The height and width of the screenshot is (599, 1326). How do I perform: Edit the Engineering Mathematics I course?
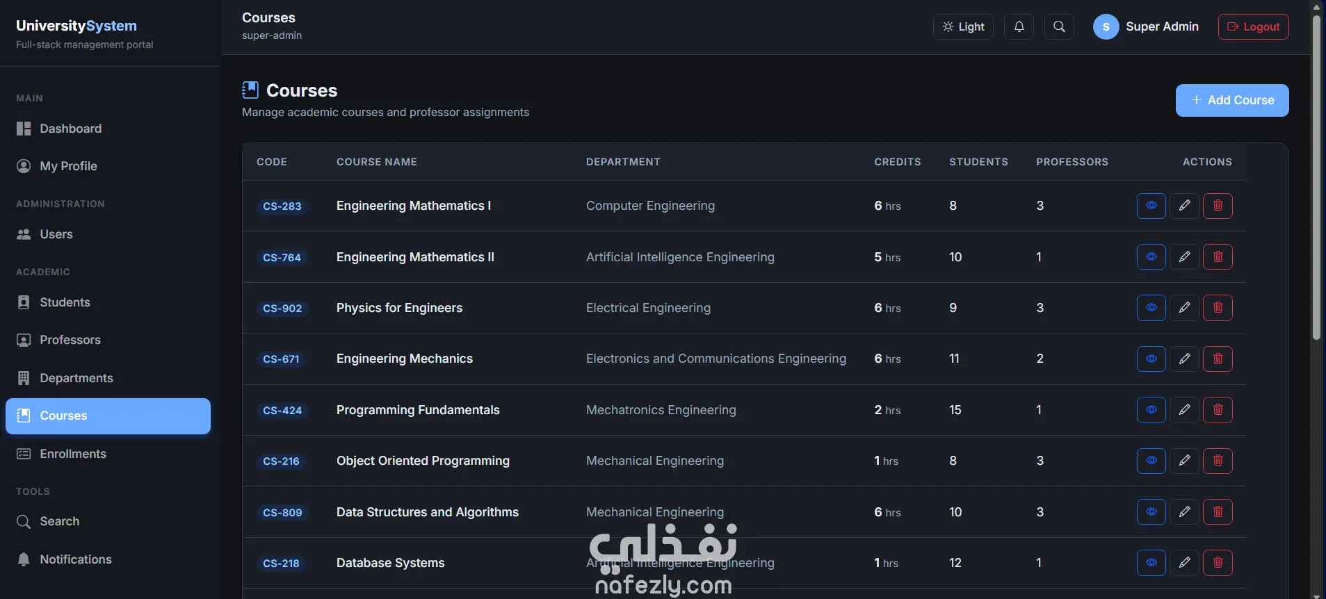(x=1184, y=206)
